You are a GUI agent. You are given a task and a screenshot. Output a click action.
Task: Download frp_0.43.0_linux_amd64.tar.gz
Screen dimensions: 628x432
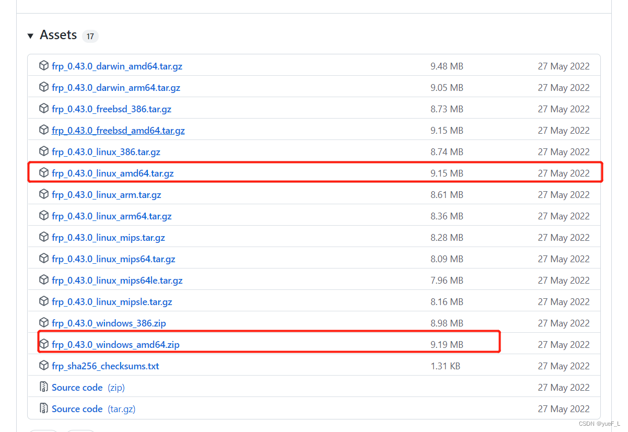(x=112, y=173)
